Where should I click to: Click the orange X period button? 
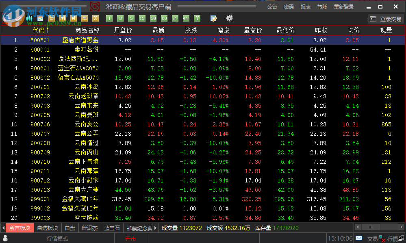96,18
